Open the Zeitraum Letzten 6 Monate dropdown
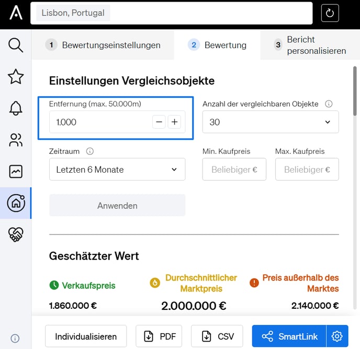The image size is (360, 349). coord(117,170)
